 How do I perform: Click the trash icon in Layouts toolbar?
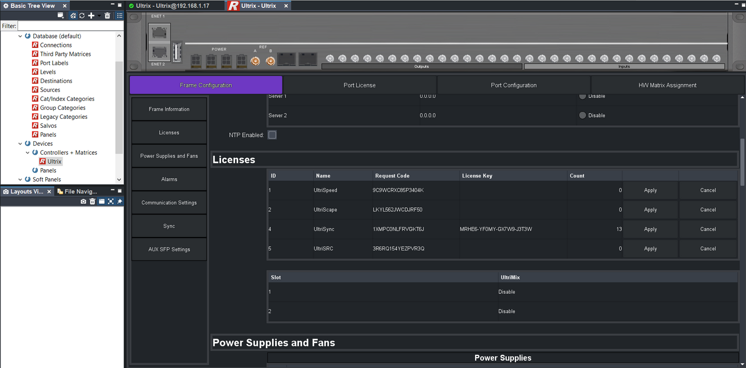92,201
